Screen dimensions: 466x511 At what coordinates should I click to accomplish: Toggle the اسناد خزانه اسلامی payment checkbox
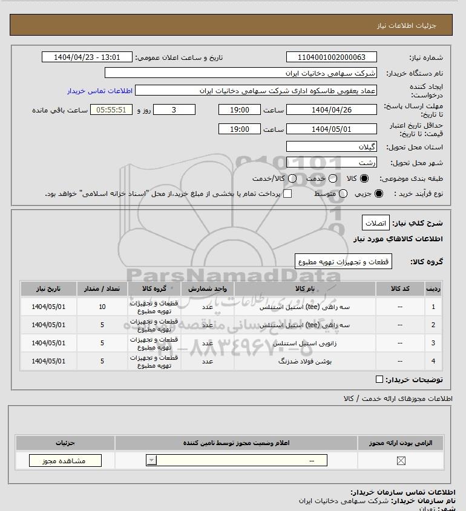(x=287, y=194)
